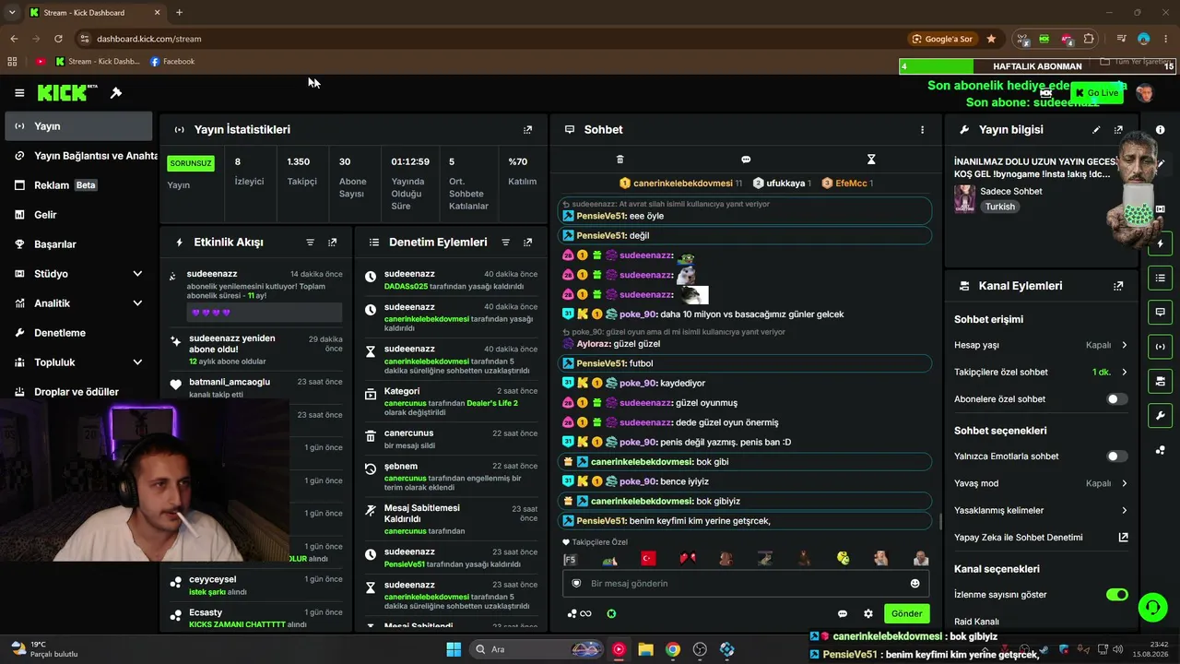
Task: Click the hourglass icon in chat toolbar
Action: click(x=871, y=160)
